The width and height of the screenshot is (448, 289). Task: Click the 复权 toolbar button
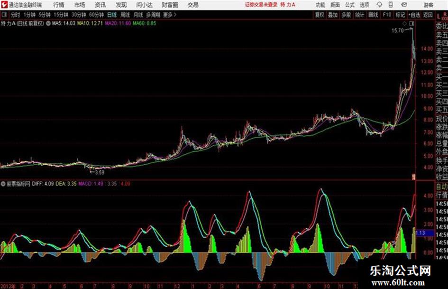coord(320,15)
